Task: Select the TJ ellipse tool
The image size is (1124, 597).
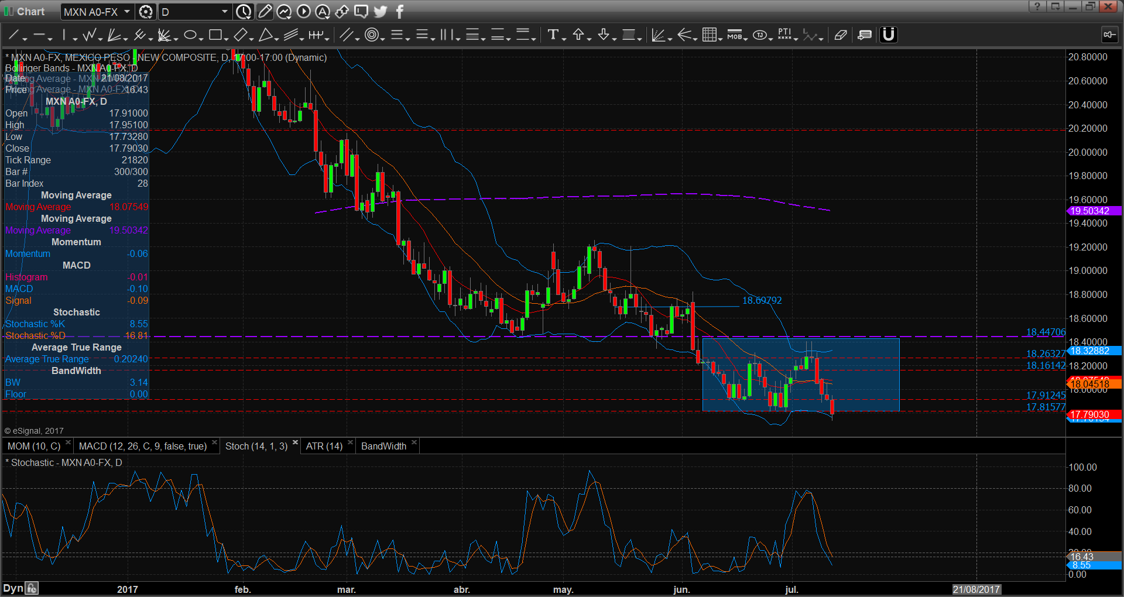Action: click(x=760, y=35)
